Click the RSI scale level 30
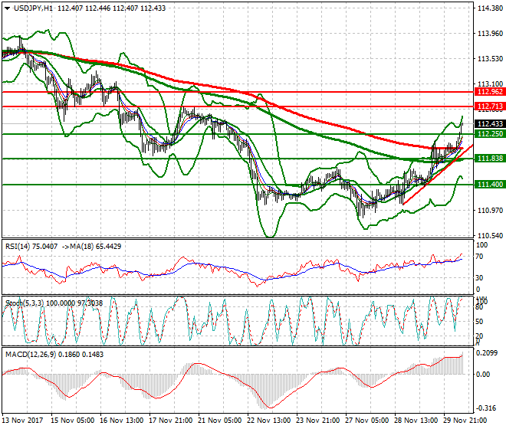 [x=480, y=278]
